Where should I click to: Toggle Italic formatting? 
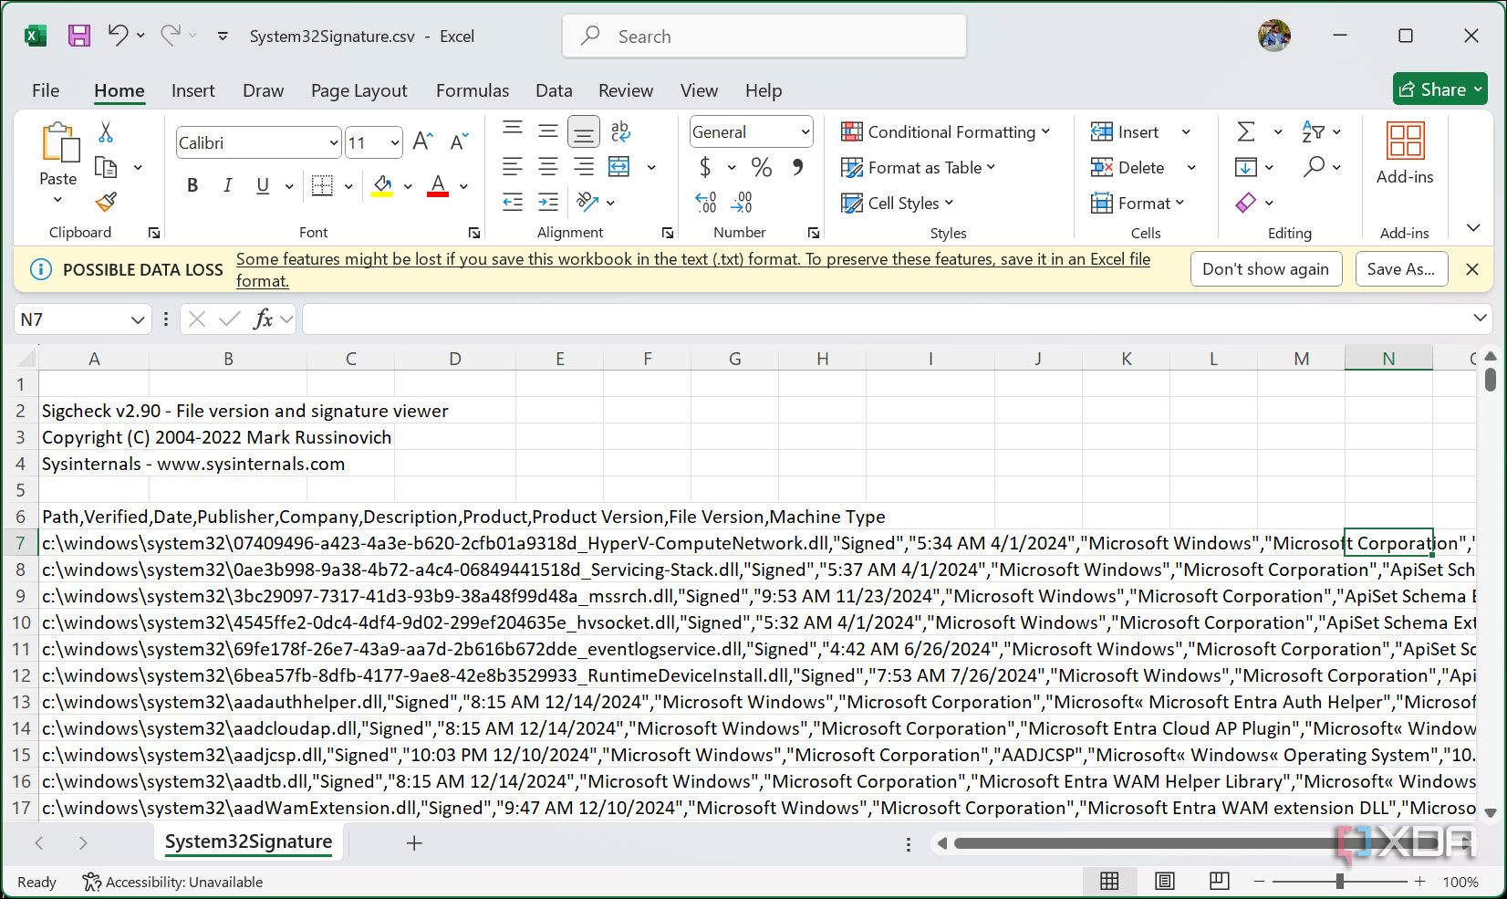tap(227, 186)
